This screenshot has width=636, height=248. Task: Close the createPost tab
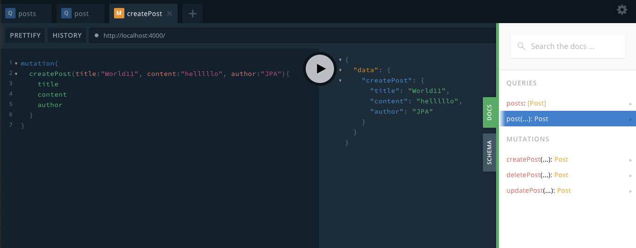(x=170, y=14)
